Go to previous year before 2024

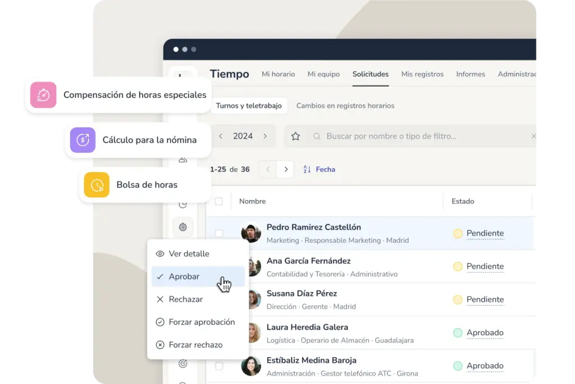coord(221,136)
